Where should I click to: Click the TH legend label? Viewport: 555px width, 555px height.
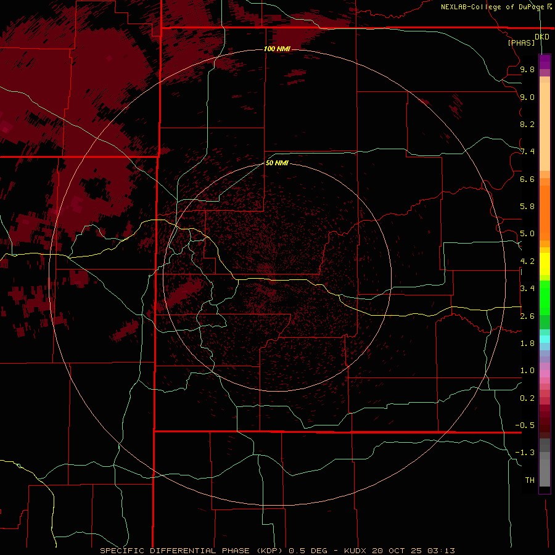(x=530, y=480)
